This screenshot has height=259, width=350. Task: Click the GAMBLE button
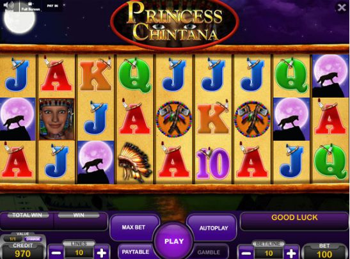[x=209, y=253]
